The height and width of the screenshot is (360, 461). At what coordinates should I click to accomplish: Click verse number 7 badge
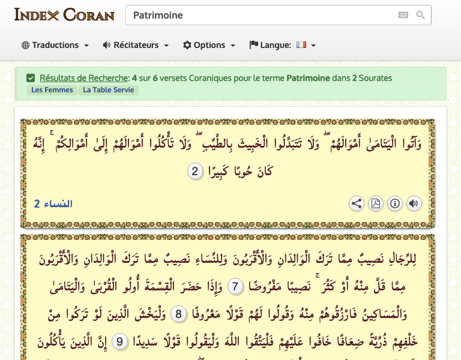pyautogui.click(x=235, y=286)
